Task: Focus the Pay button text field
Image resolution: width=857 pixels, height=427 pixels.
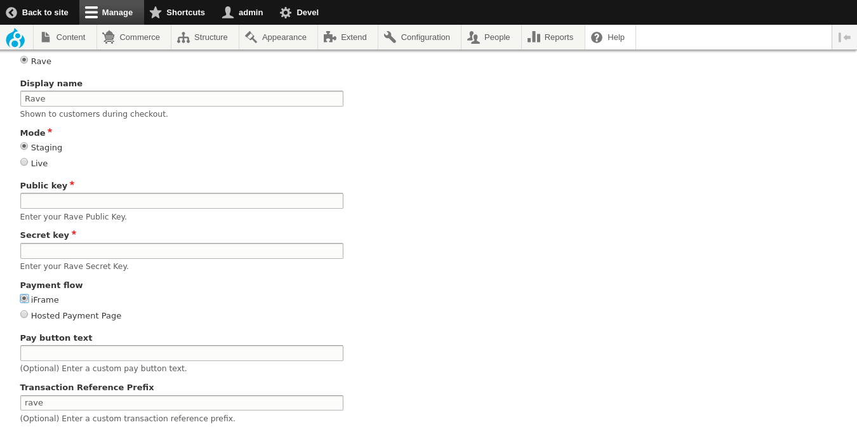Action: point(182,353)
